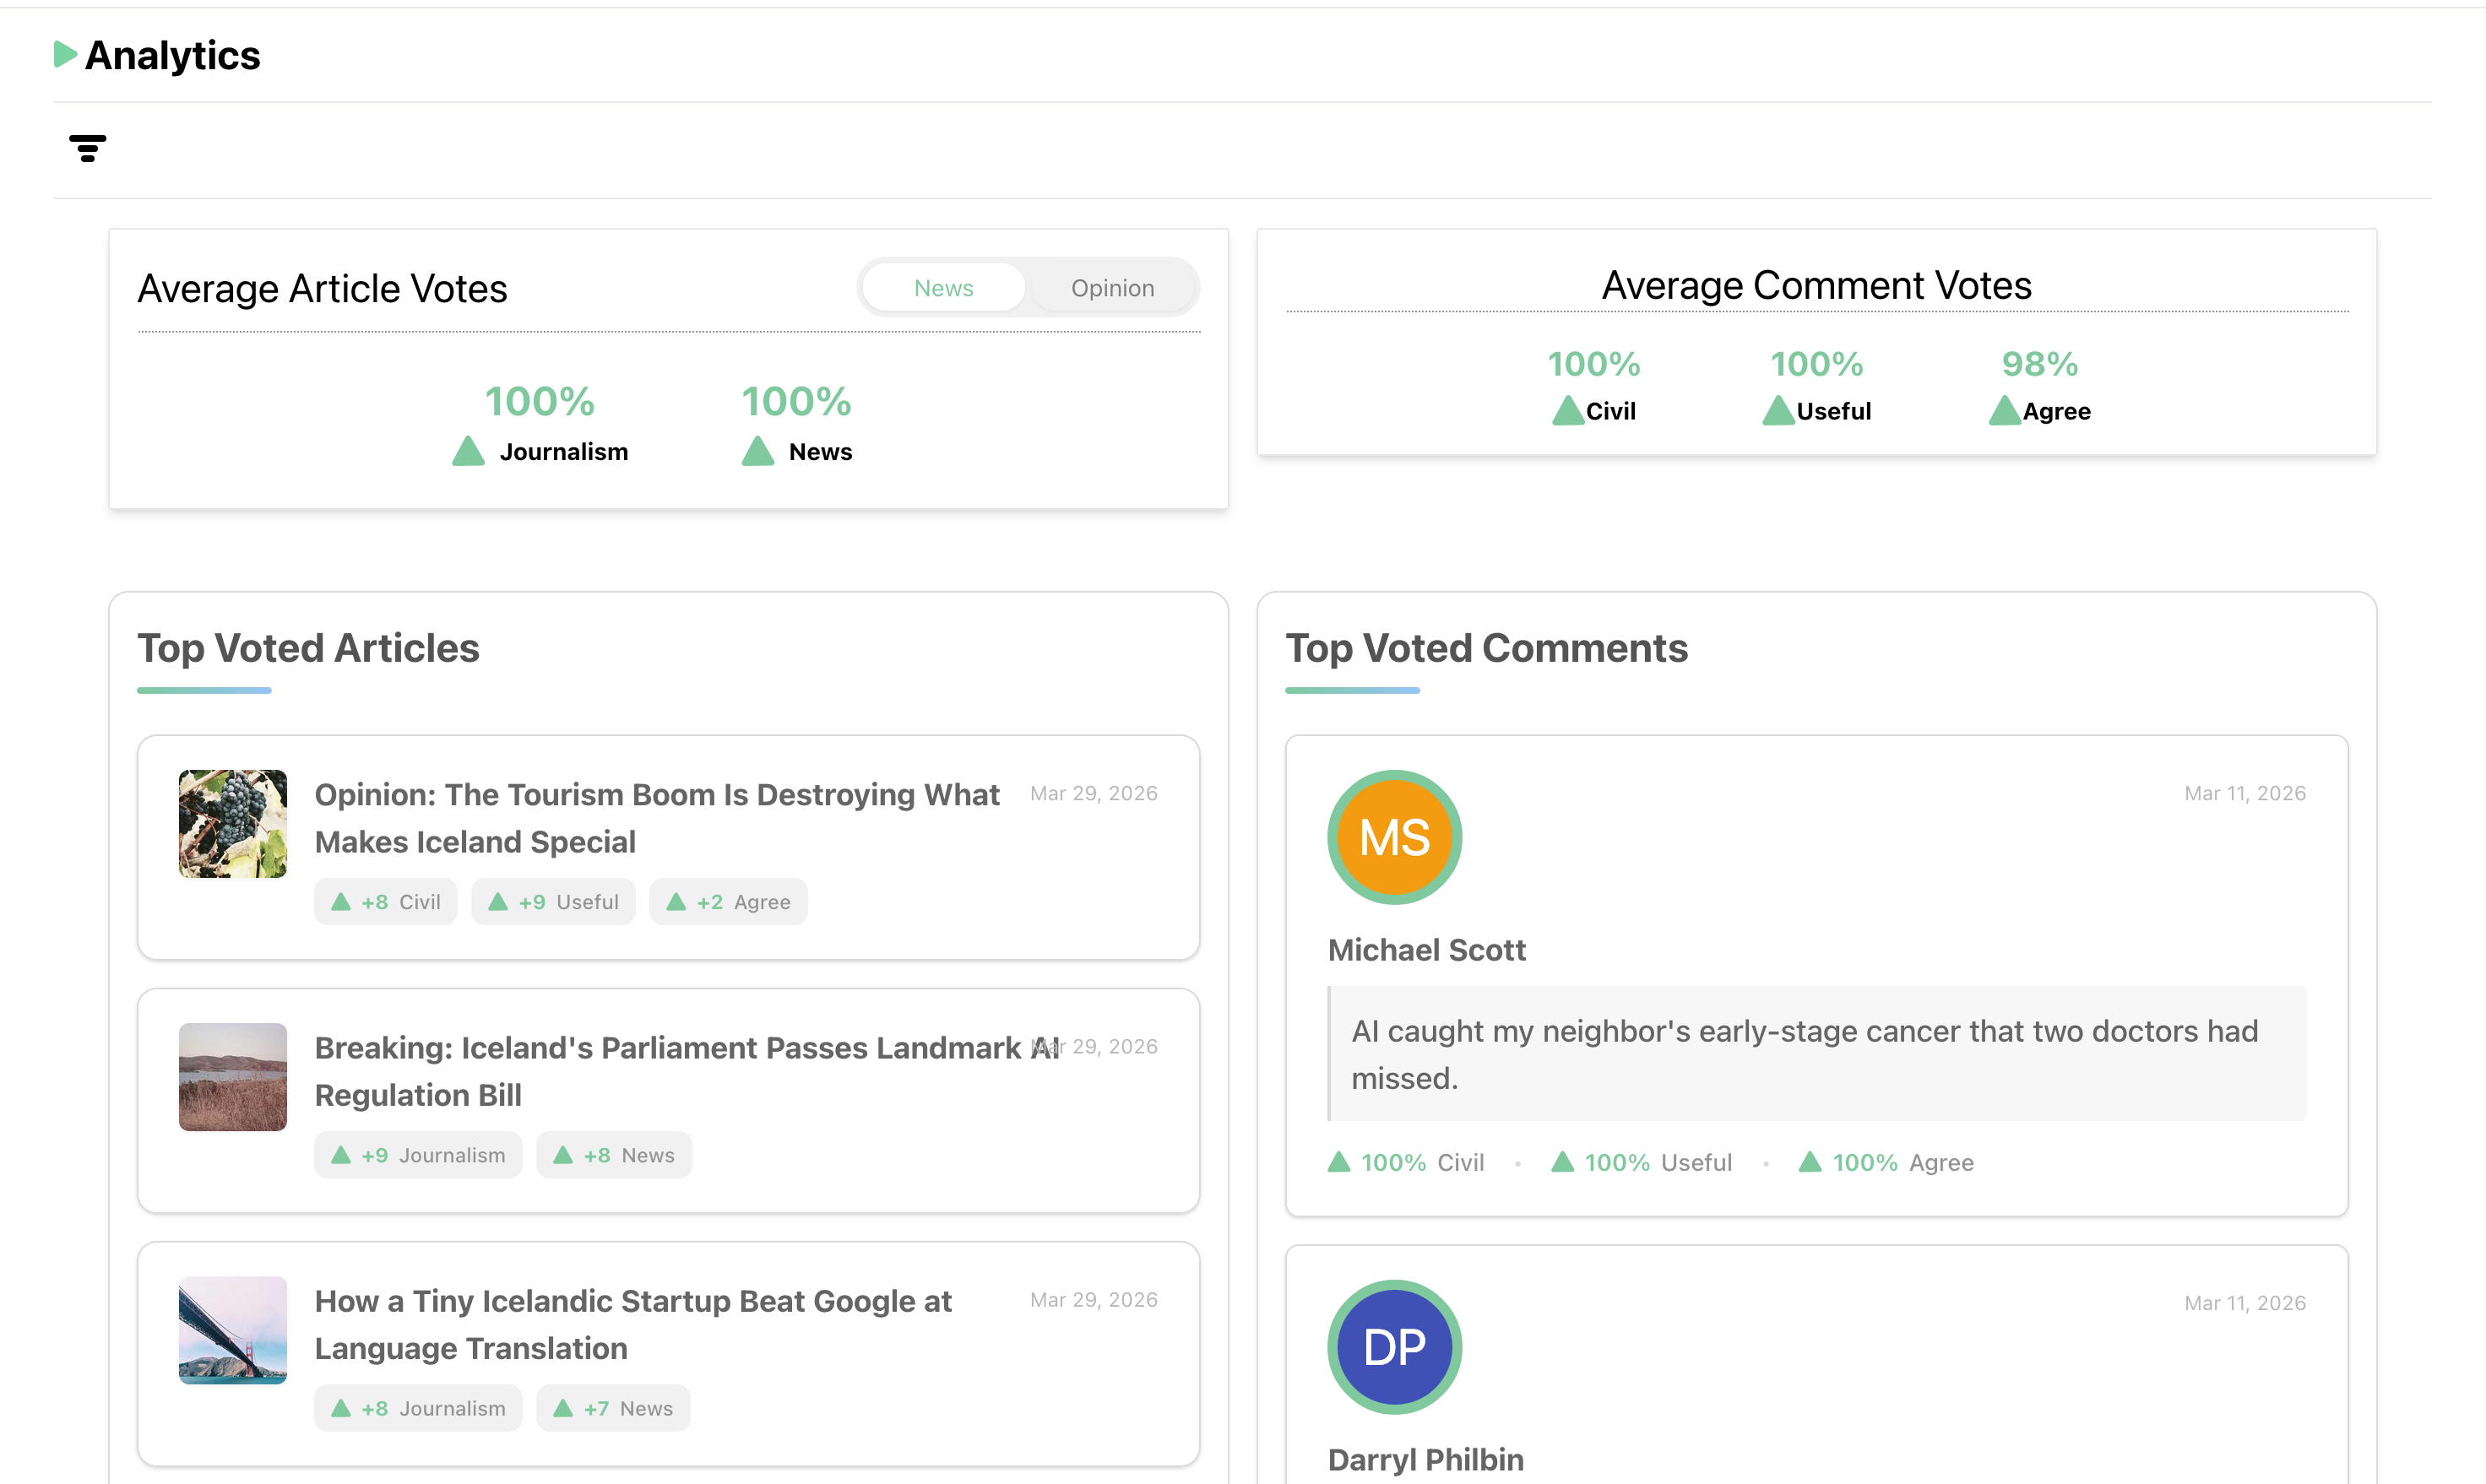Open the filter icon below Analytics
Viewport: 2486px width, 1484px height.
pyautogui.click(x=87, y=148)
